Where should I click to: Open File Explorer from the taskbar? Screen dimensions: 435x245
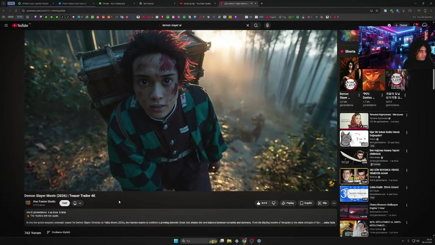tap(229, 241)
